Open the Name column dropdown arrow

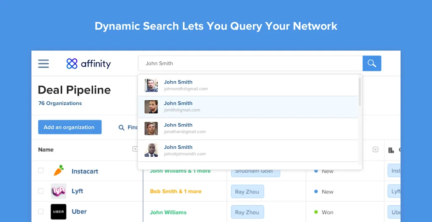pos(135,149)
